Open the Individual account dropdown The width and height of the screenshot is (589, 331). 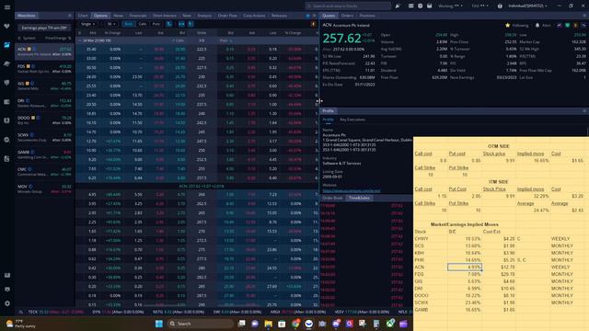pos(527,6)
